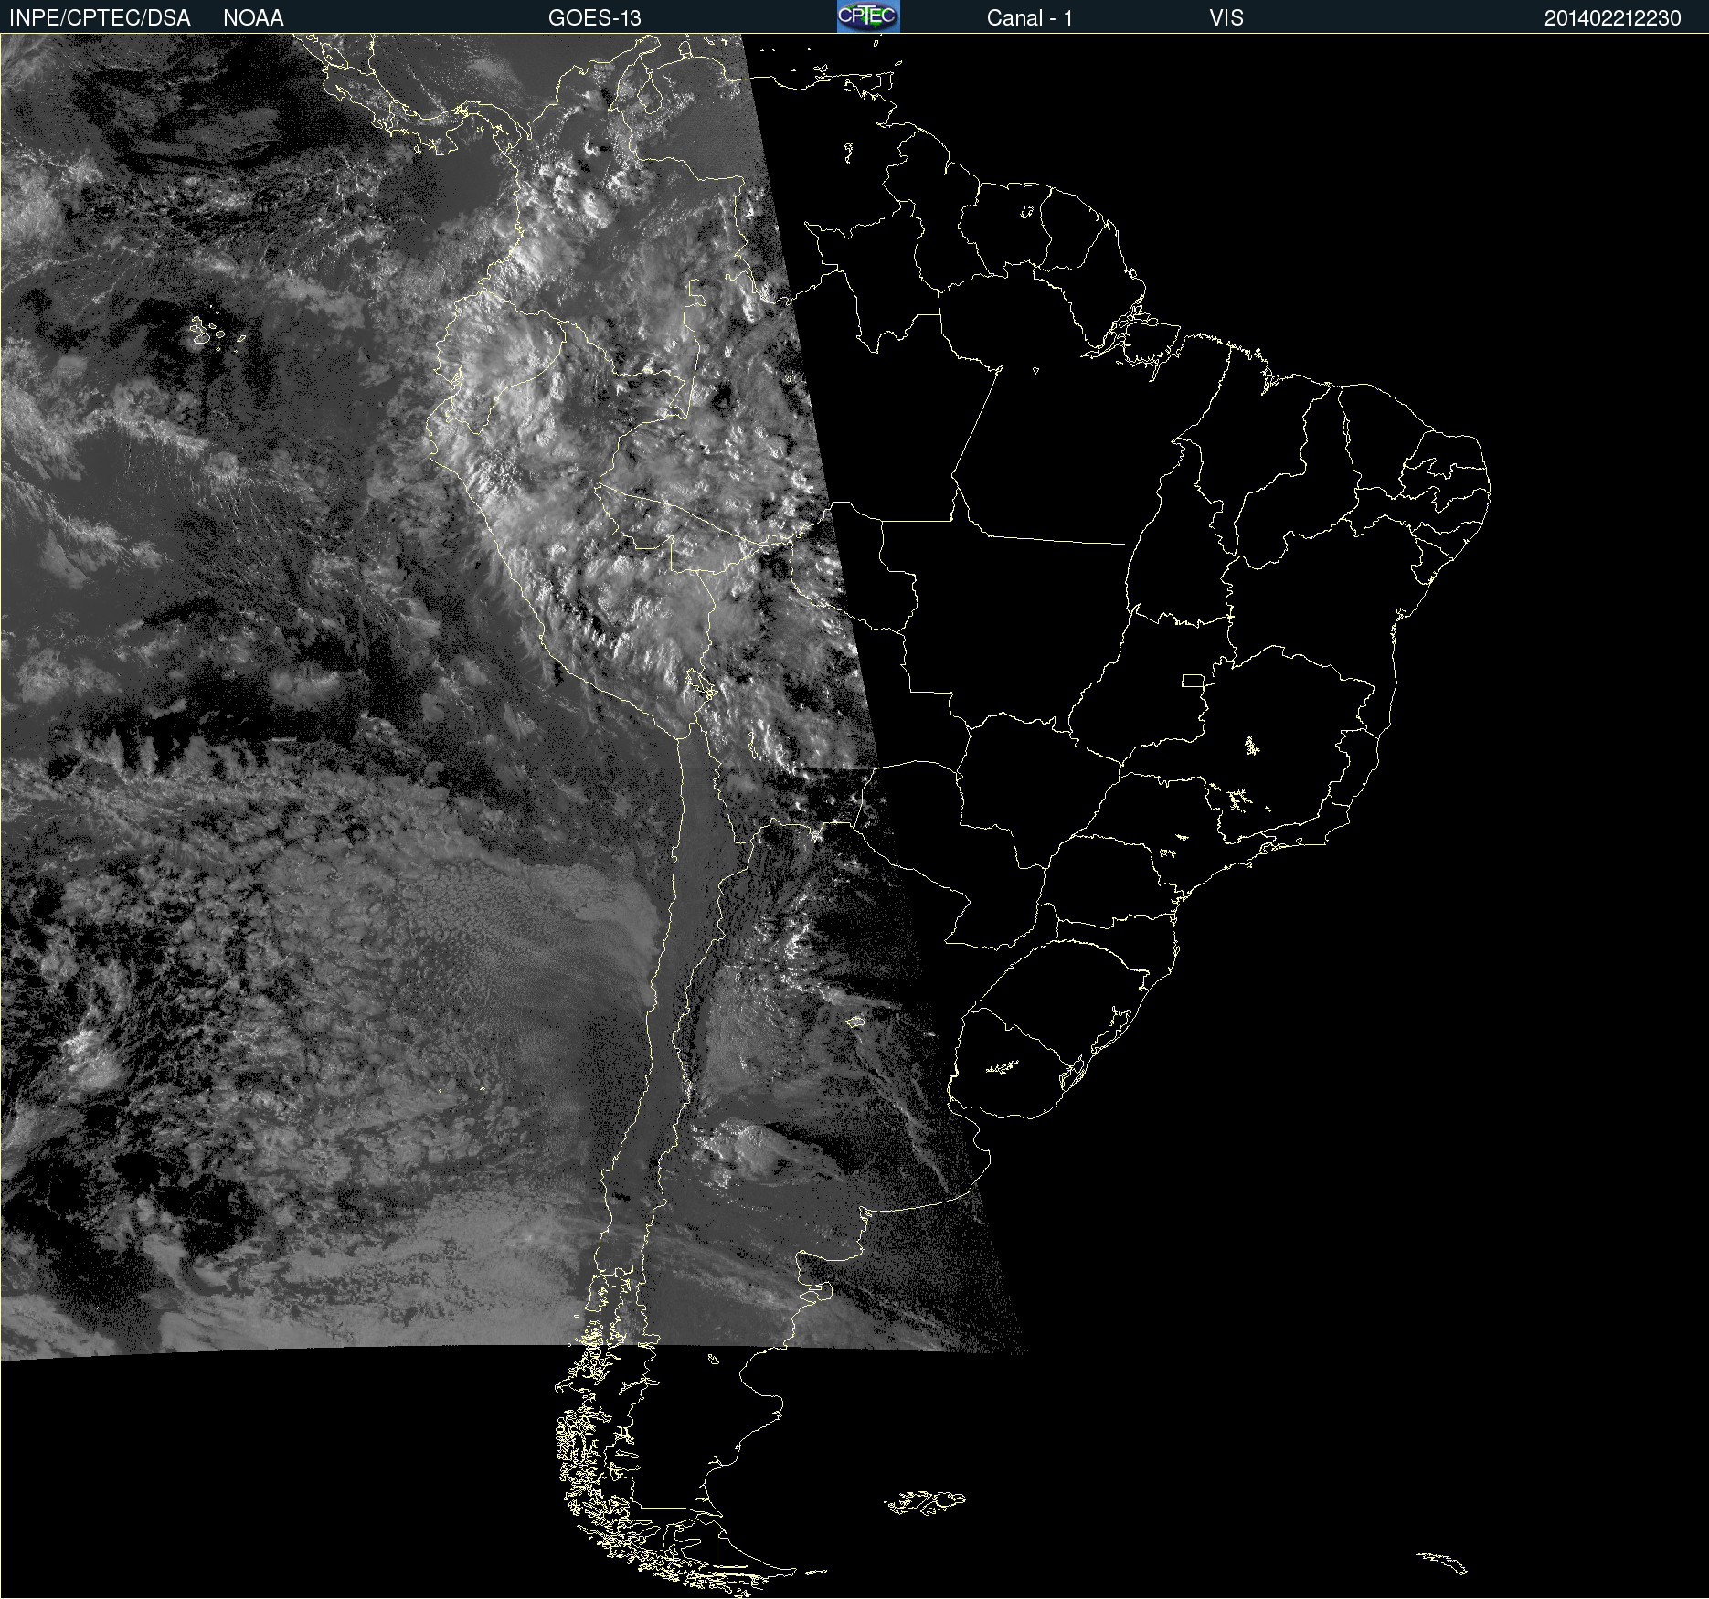
Task: Click the VIS channel label
Action: [1226, 18]
